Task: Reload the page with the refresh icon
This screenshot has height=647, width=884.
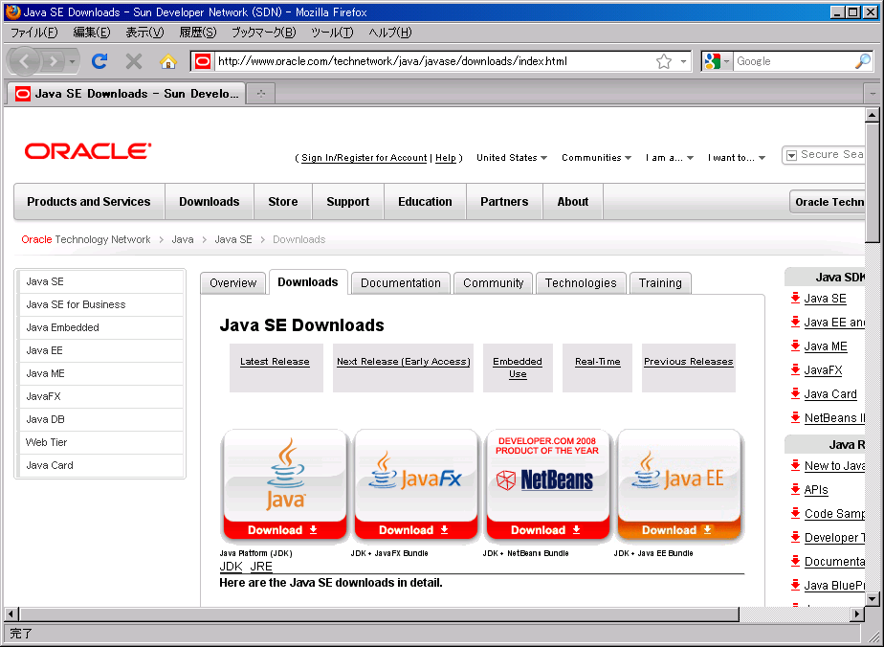Action: tap(99, 61)
